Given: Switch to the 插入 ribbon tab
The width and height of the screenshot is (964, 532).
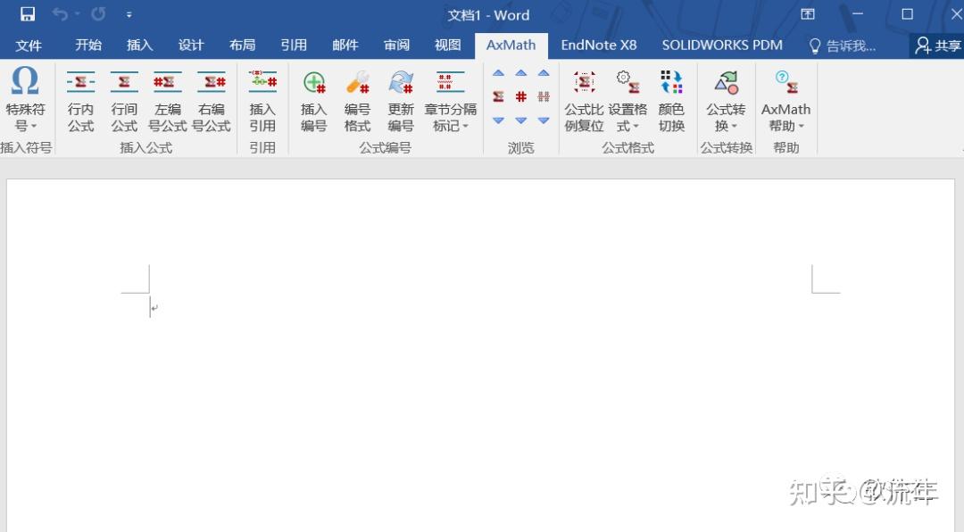Looking at the screenshot, I should (139, 45).
